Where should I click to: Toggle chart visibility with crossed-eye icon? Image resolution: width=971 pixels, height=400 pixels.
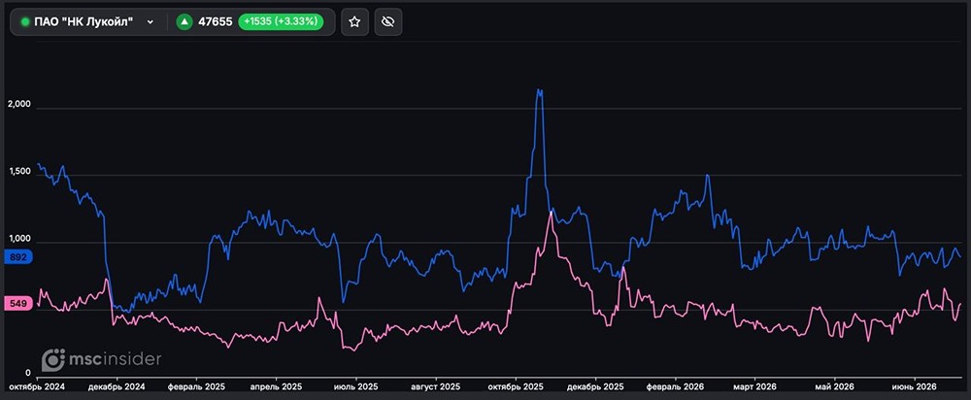pos(388,22)
